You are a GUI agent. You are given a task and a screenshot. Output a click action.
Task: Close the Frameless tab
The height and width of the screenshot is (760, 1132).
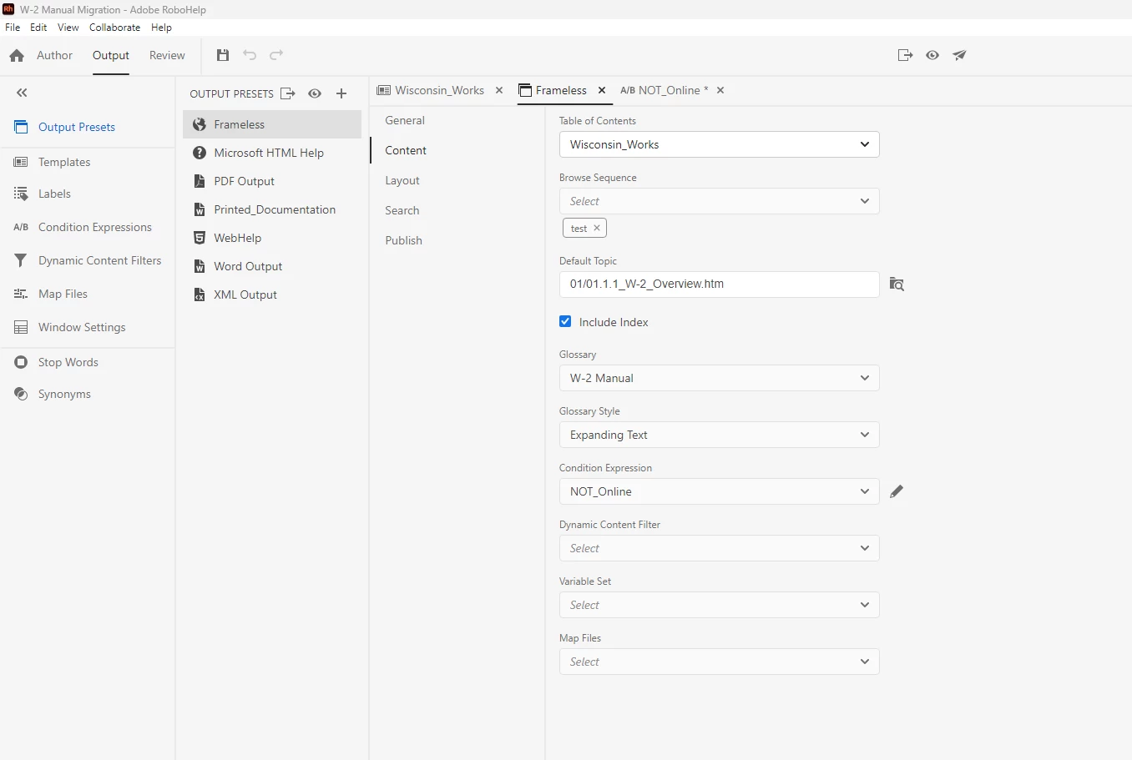602,90
